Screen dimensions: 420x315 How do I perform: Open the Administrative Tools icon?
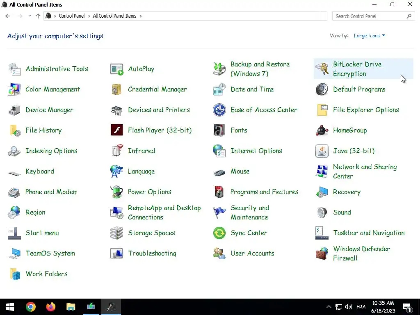[x=14, y=69]
